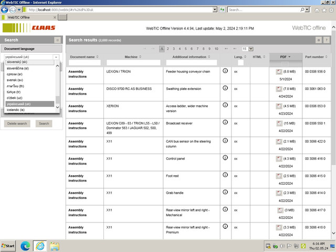Open PDF for Rear-view mirror Premium

[279, 227]
